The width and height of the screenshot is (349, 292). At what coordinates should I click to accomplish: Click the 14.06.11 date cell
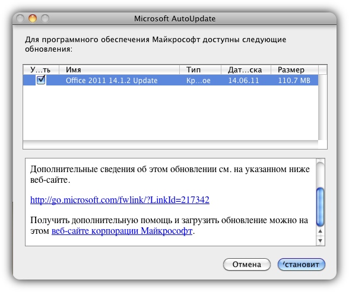point(244,80)
